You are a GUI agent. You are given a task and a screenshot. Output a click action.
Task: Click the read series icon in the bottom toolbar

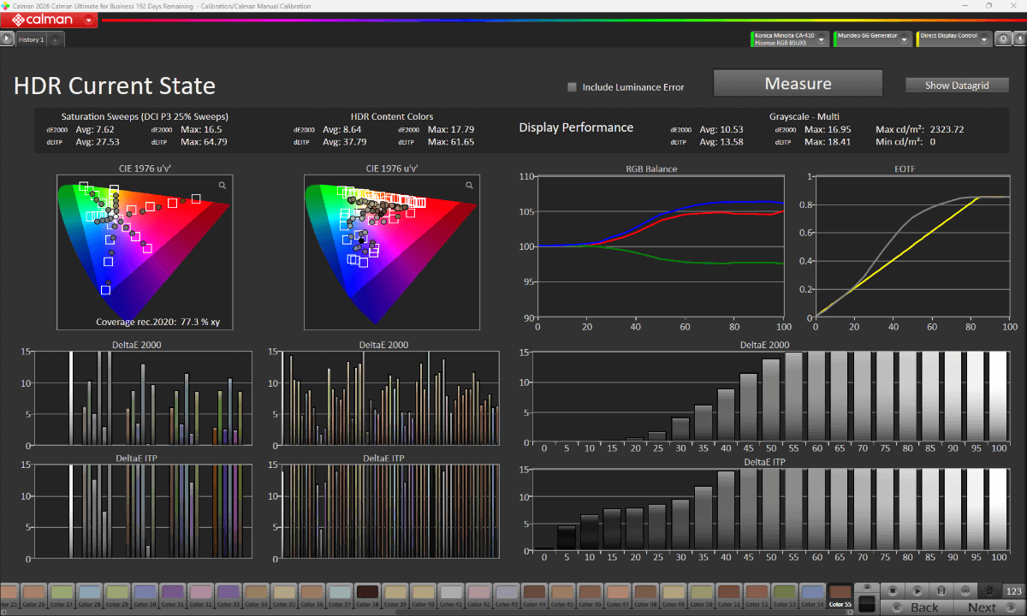tap(941, 590)
